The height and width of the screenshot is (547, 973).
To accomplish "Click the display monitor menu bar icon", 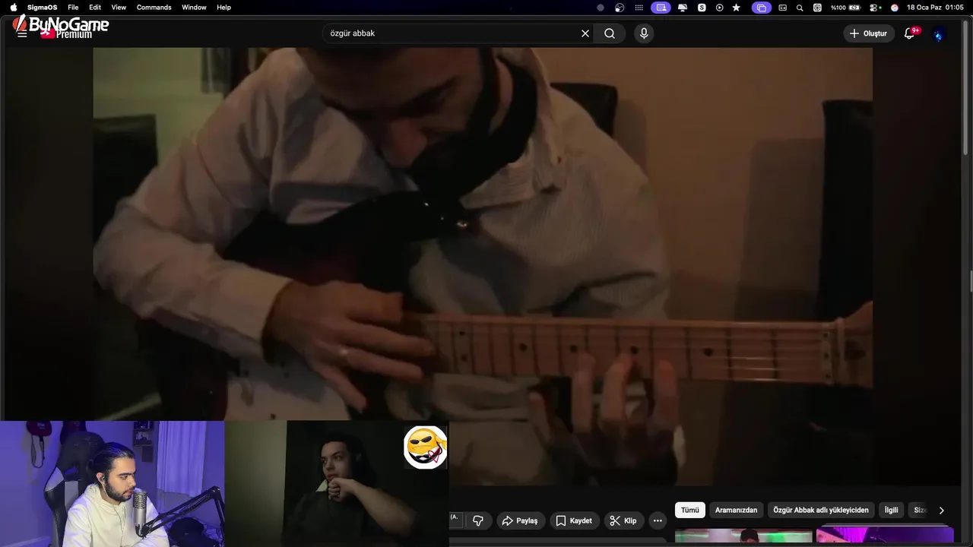I will 683,7.
